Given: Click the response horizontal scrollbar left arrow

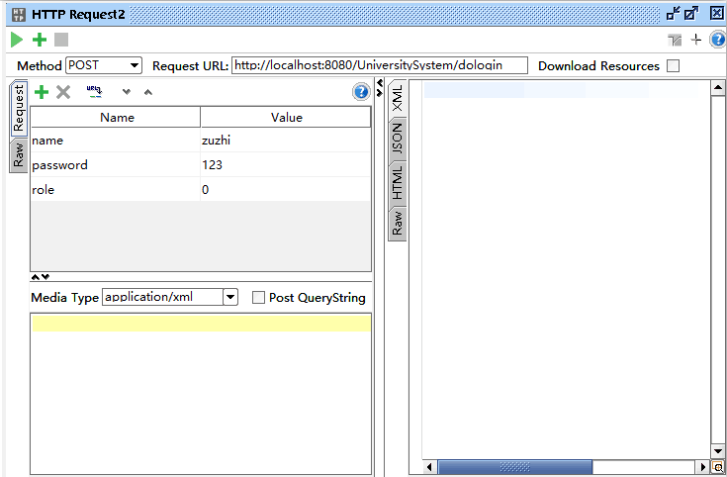Looking at the screenshot, I should (429, 467).
